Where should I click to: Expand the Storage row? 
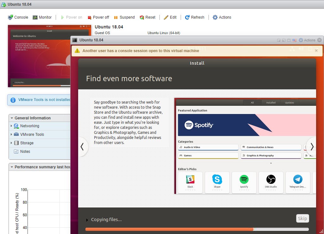tap(11, 143)
